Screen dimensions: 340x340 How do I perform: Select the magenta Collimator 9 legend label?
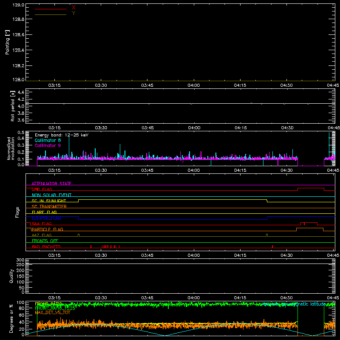(x=48, y=145)
